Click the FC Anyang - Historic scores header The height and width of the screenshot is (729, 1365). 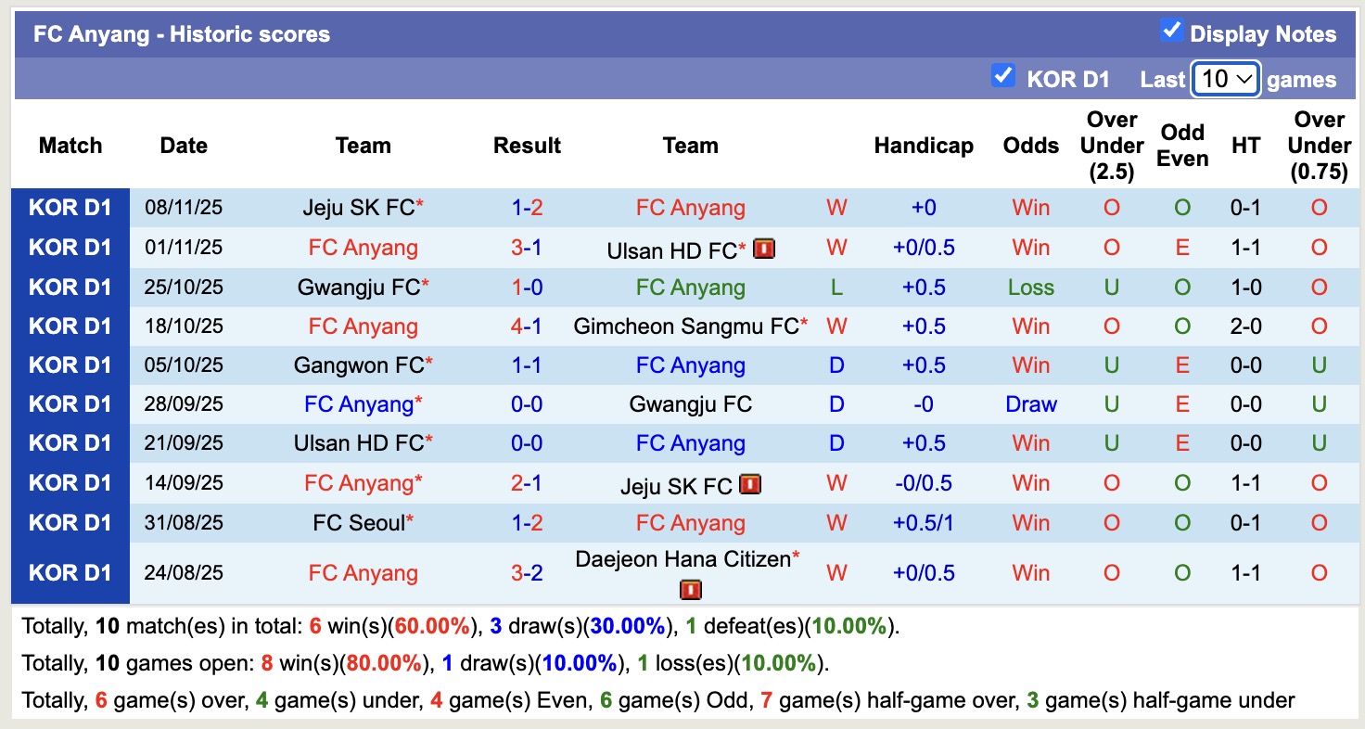point(182,33)
